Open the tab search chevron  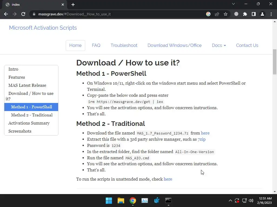pos(233,4)
